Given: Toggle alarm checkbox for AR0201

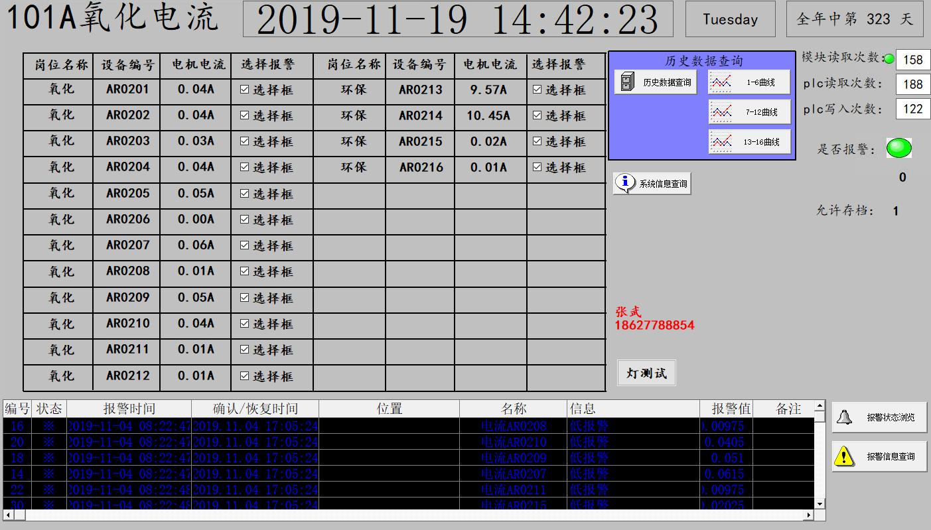Looking at the screenshot, I should pyautogui.click(x=244, y=90).
